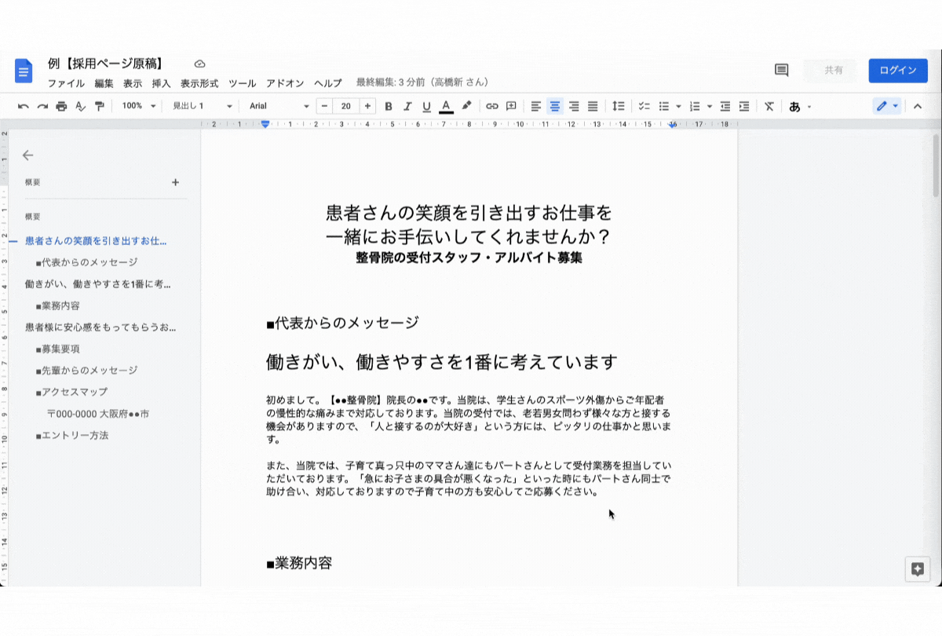Click the ログイン button
Image resolution: width=942 pixels, height=636 pixels.
click(897, 70)
